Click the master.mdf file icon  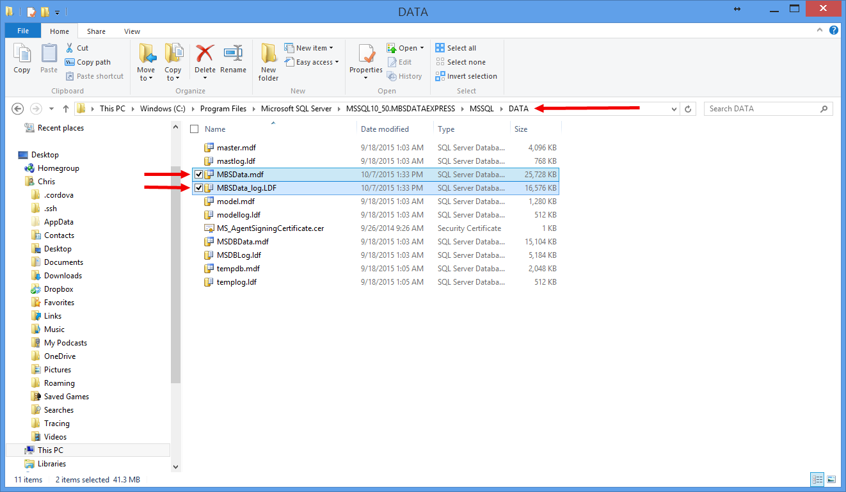(x=209, y=148)
